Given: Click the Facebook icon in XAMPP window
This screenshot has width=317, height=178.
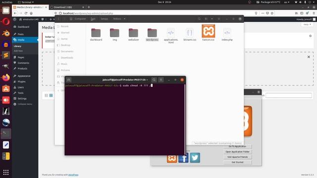Looking at the screenshot, I should click(x=183, y=158).
